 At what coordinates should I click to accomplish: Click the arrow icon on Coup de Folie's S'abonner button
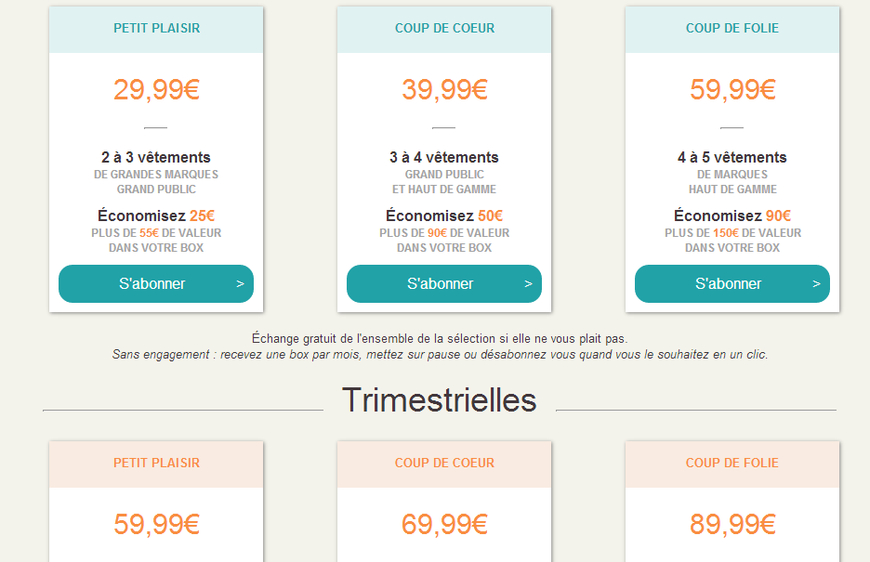pyautogui.click(x=816, y=284)
